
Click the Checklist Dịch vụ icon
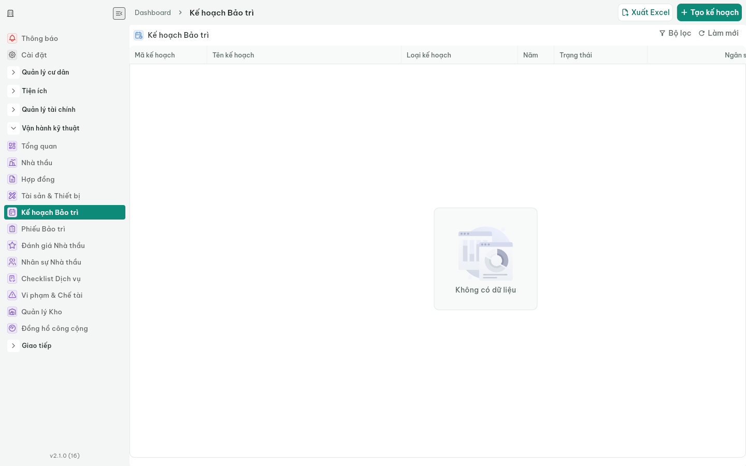coord(12,279)
